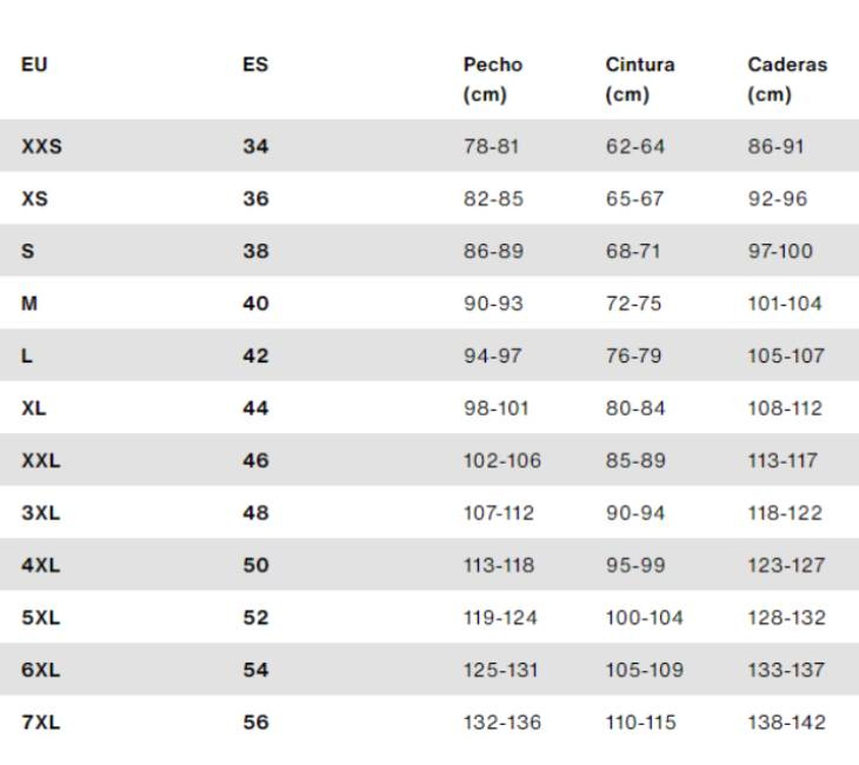859x765 pixels.
Task: Click hips value 123-127
Action: pyautogui.click(x=786, y=565)
